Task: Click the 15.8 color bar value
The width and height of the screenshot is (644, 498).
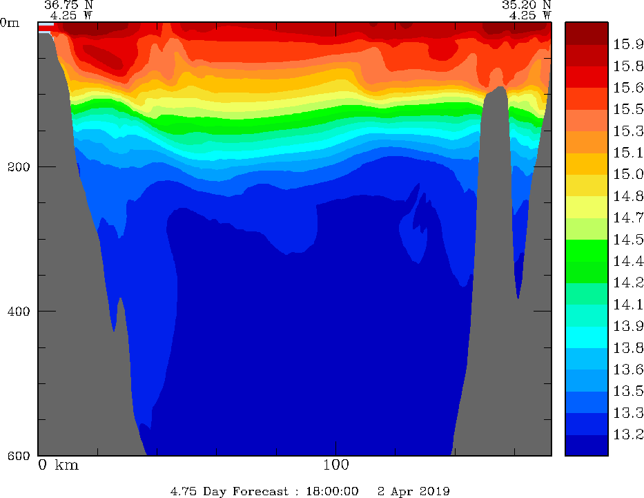Action: (628, 66)
